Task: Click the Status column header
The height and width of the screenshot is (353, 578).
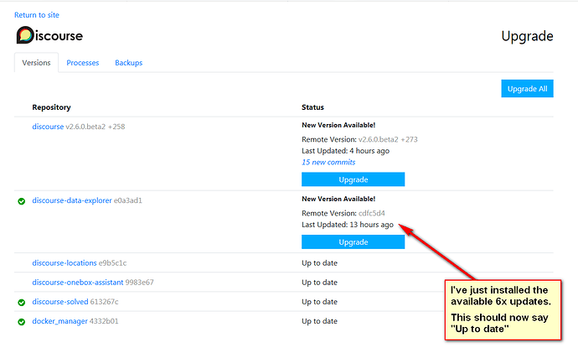Action: (x=312, y=107)
